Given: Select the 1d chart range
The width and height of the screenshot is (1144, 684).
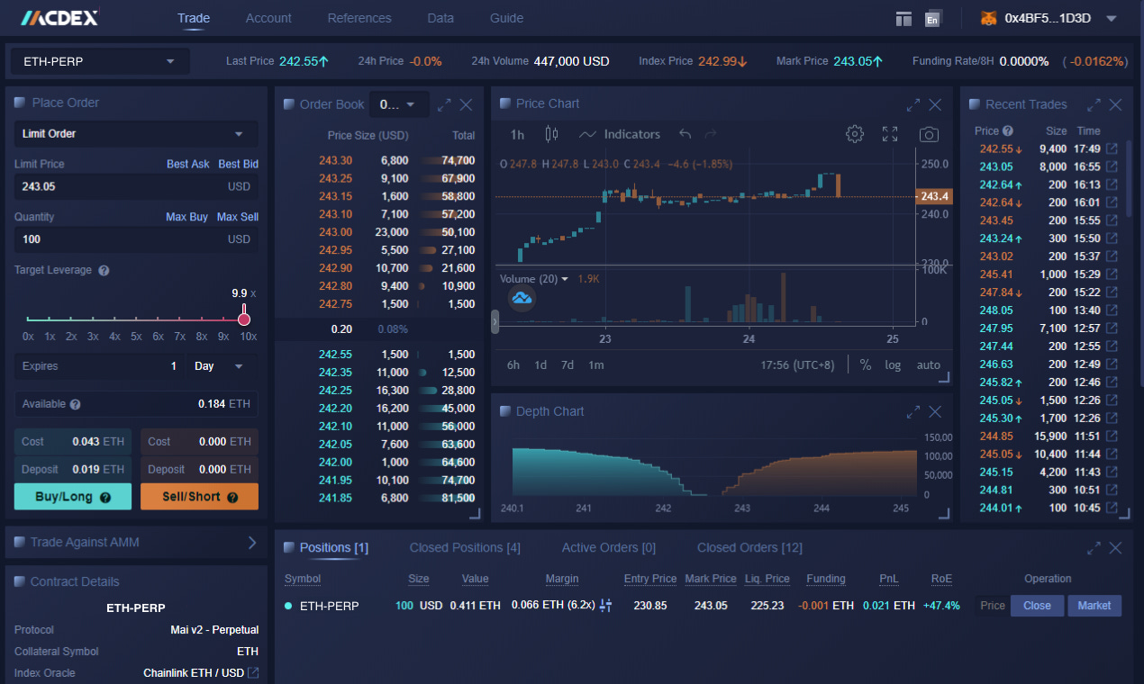Looking at the screenshot, I should [x=540, y=365].
